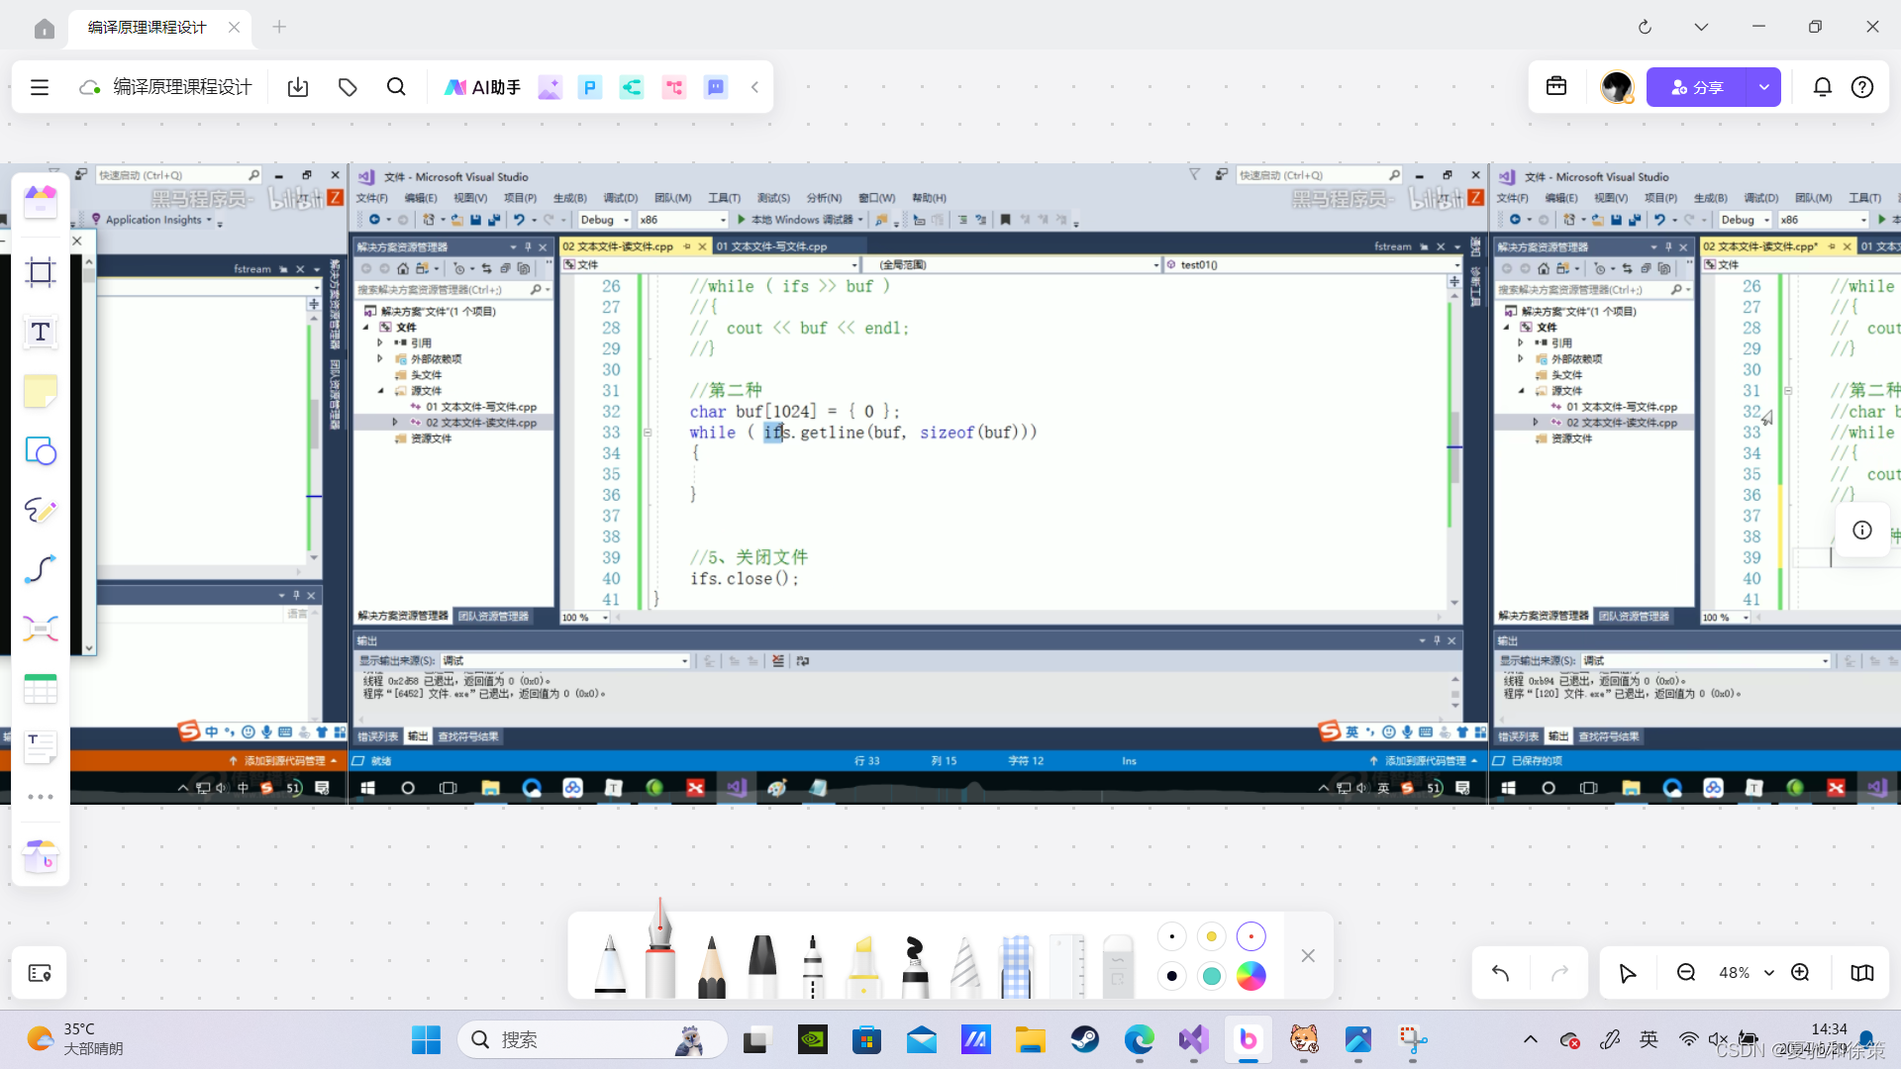Choose the checkered washi tape tool
The height and width of the screenshot is (1069, 1901).
coord(1016,965)
